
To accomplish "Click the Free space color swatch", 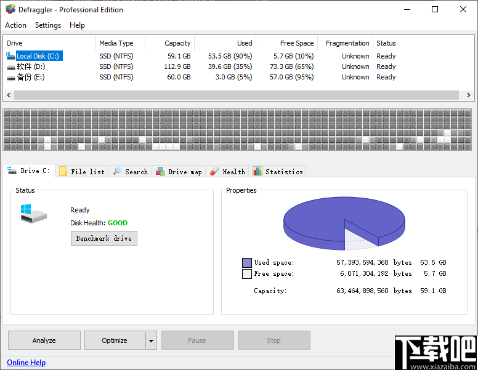I will tap(247, 274).
